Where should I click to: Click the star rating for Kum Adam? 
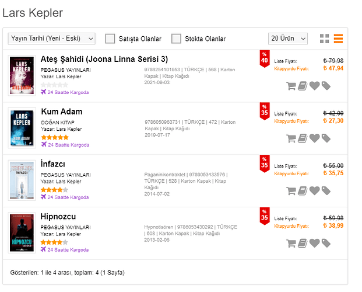coord(55,137)
